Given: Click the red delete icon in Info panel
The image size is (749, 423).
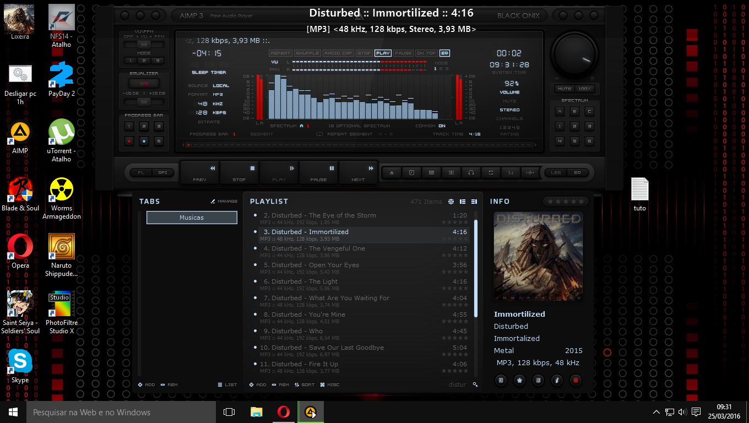Looking at the screenshot, I should [576, 380].
